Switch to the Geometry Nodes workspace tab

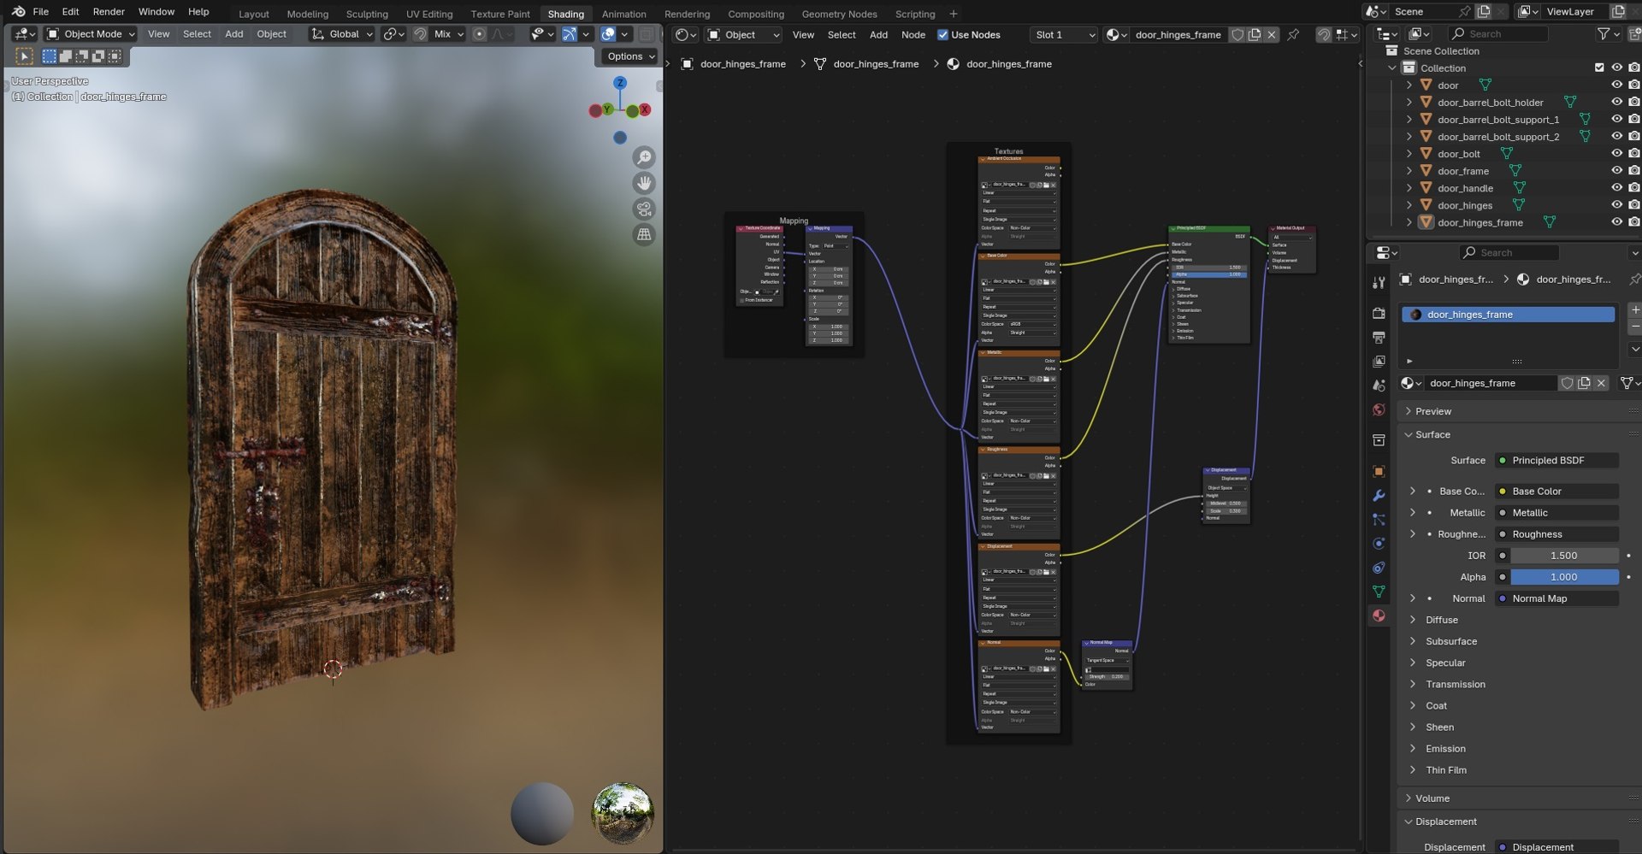click(839, 14)
